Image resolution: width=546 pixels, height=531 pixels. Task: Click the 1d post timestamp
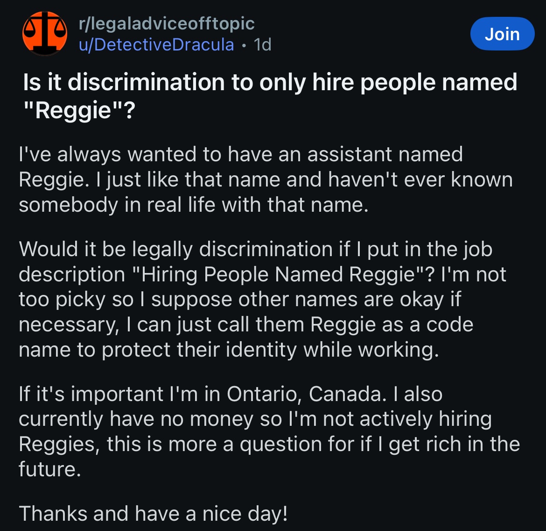tap(262, 45)
